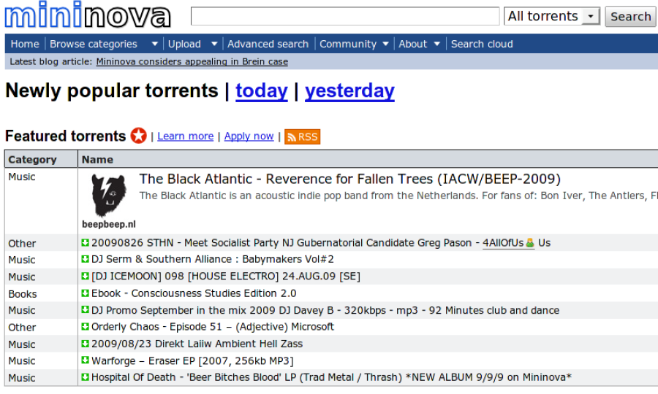Download the STHN Greg Pason torrent via green arrow
This screenshot has width=658, height=394.
(x=86, y=242)
